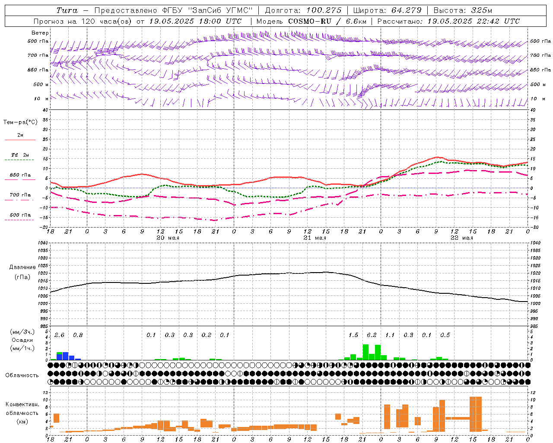Click the 6.2 precipitation total value
Image resolution: width=553 pixels, height=443 pixels.
point(372,335)
